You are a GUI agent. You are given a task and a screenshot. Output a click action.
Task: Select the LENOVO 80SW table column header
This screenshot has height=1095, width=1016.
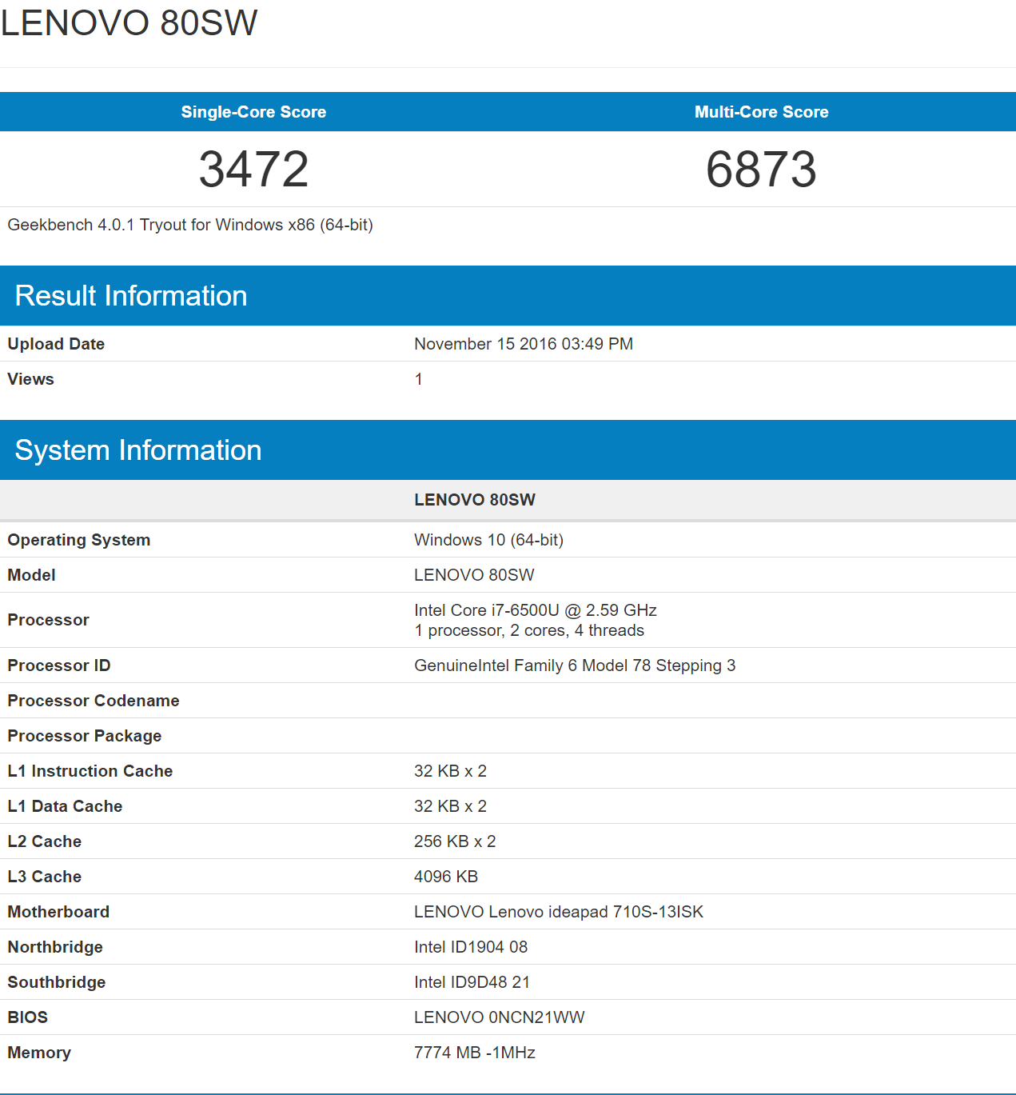475,500
